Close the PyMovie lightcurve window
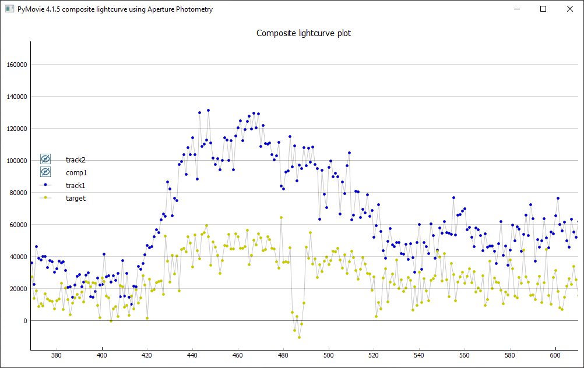The height and width of the screenshot is (368, 584). pos(570,9)
